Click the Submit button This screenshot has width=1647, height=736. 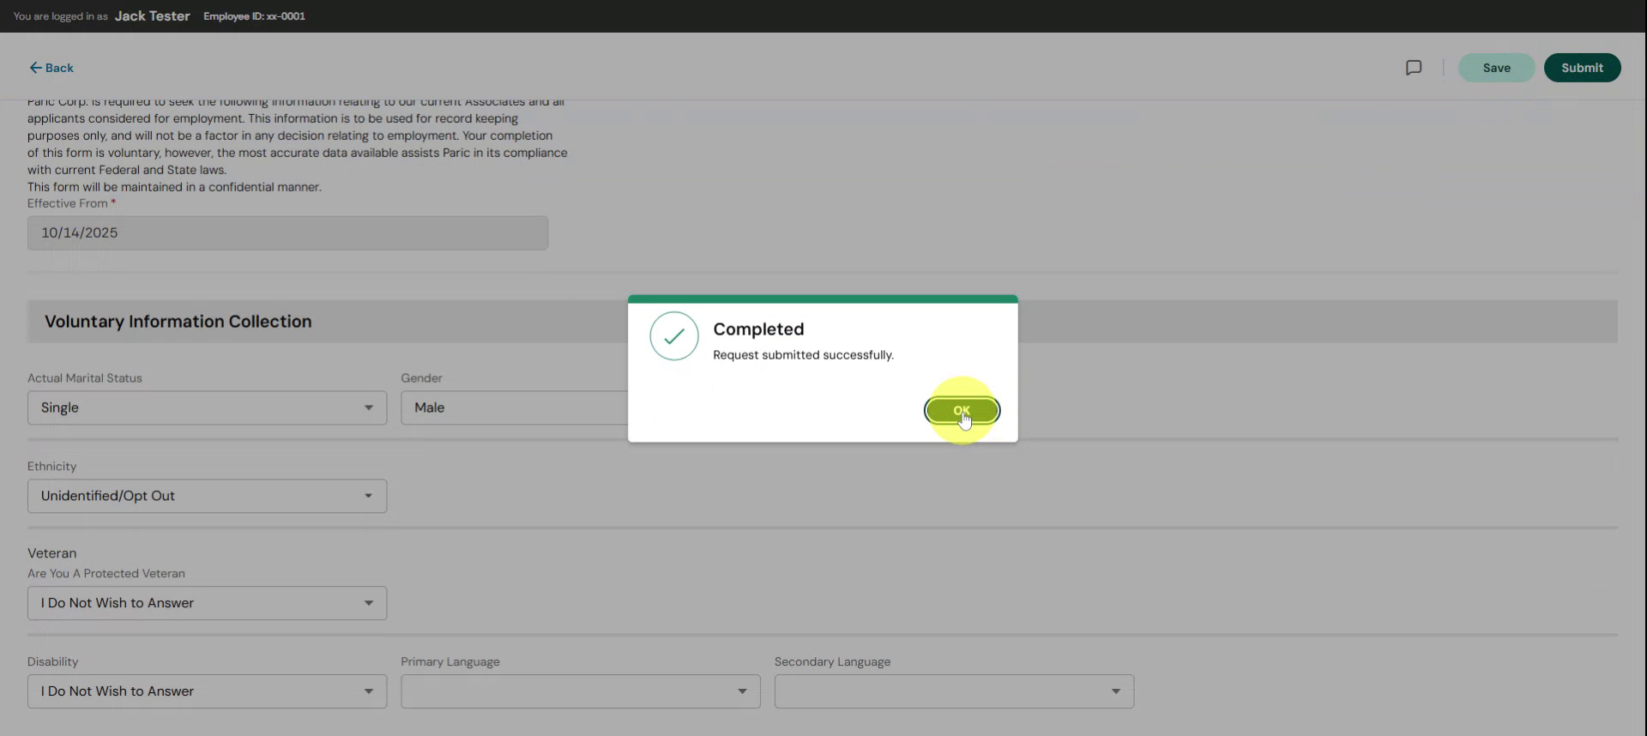click(1582, 68)
